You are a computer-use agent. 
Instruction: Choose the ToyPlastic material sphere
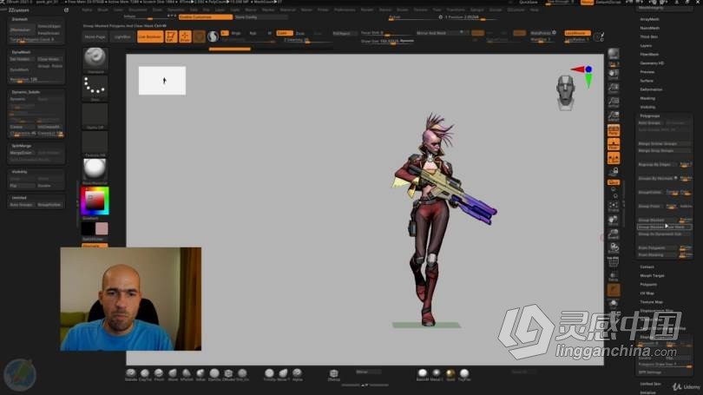click(x=464, y=373)
